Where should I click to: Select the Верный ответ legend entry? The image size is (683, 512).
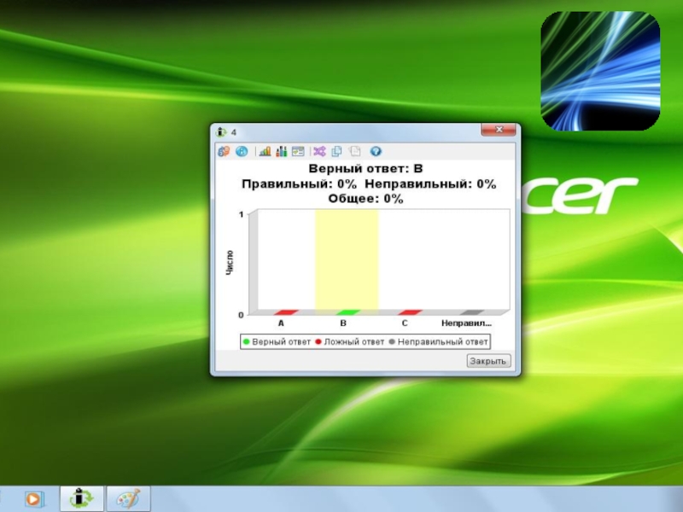point(277,341)
